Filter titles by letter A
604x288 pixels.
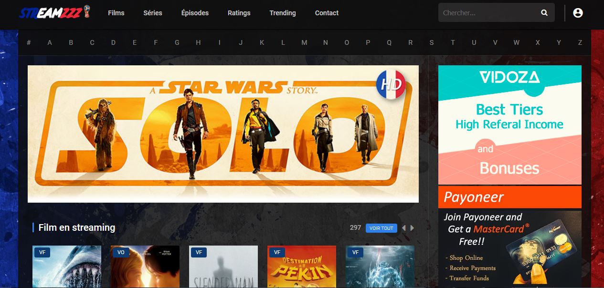point(50,42)
